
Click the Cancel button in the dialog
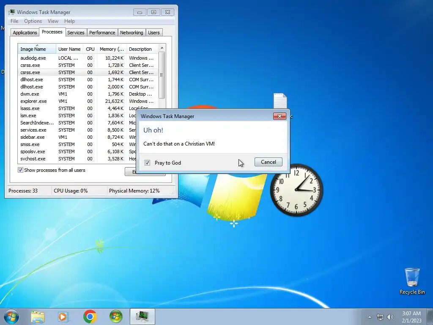(268, 162)
